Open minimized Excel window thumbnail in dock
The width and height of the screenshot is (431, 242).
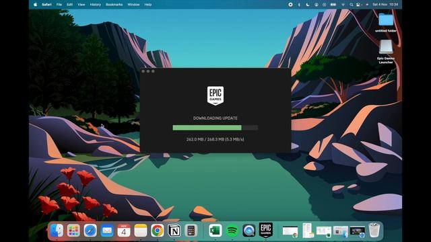pyautogui.click(x=323, y=231)
